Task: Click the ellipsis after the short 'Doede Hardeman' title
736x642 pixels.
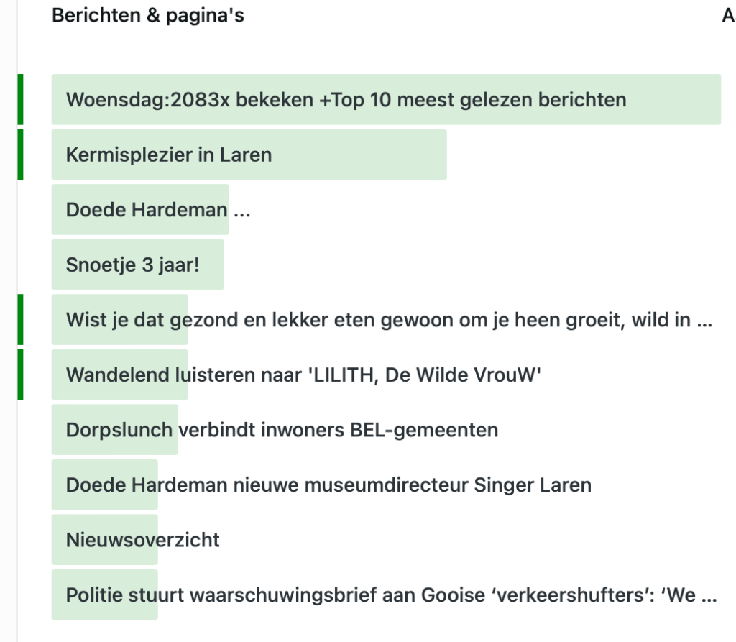Action: coord(242,211)
